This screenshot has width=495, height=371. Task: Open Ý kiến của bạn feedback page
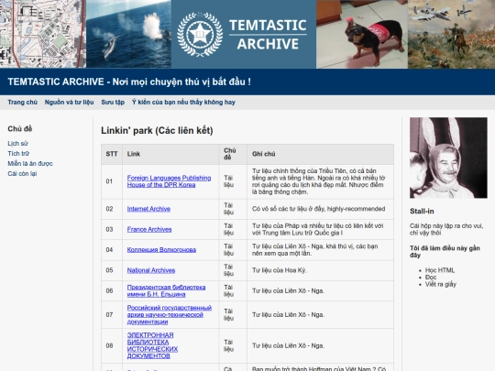point(183,103)
